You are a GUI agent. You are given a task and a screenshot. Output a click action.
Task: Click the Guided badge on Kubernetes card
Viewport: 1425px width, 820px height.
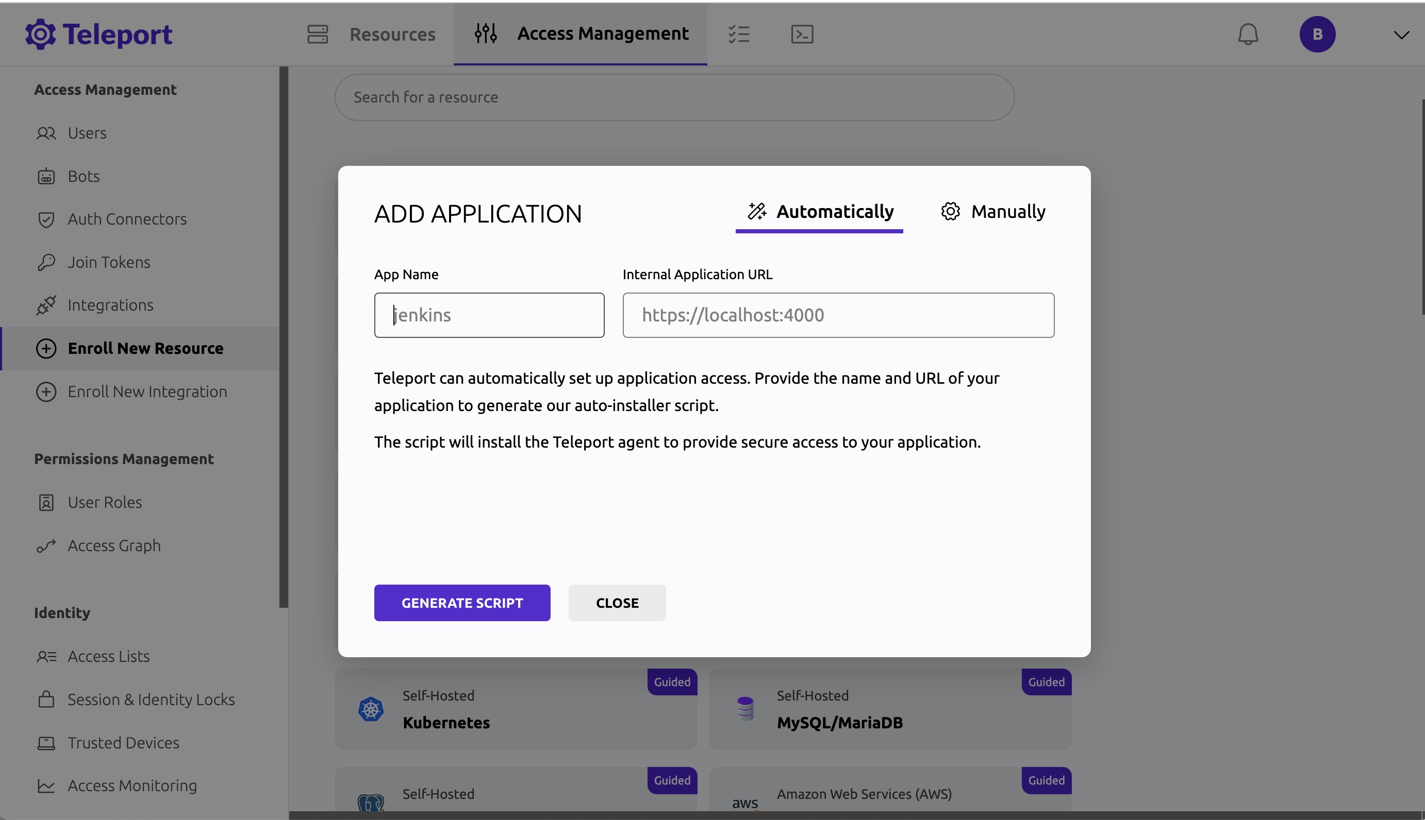672,682
